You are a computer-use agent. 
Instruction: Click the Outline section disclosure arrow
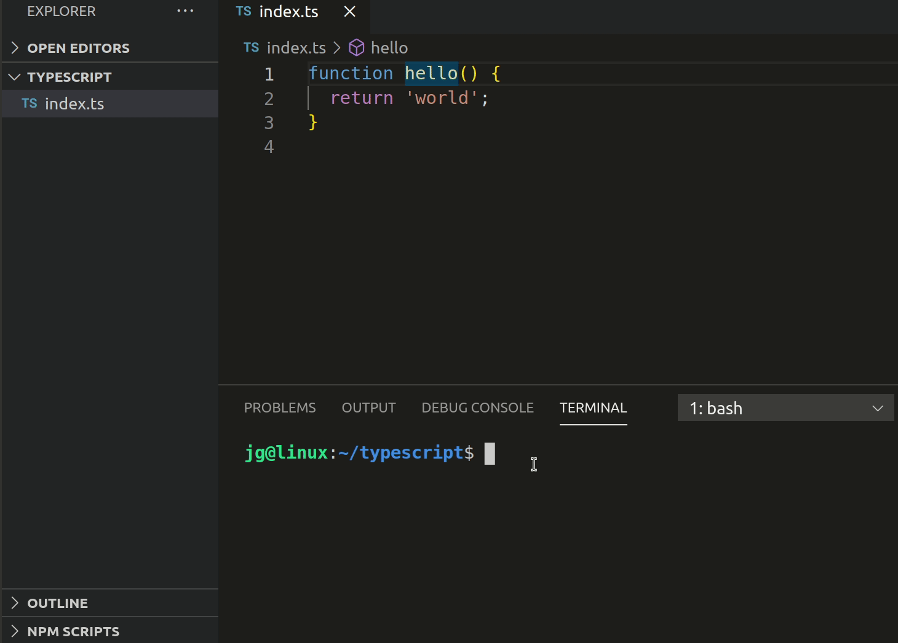pyautogui.click(x=14, y=603)
